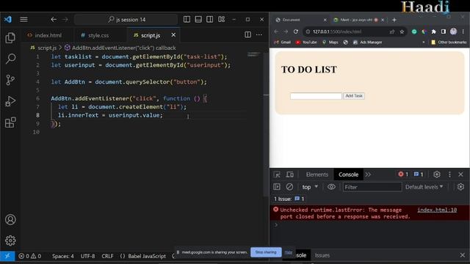
Task: Open the Ads Manager bookmark
Action: tap(367, 43)
